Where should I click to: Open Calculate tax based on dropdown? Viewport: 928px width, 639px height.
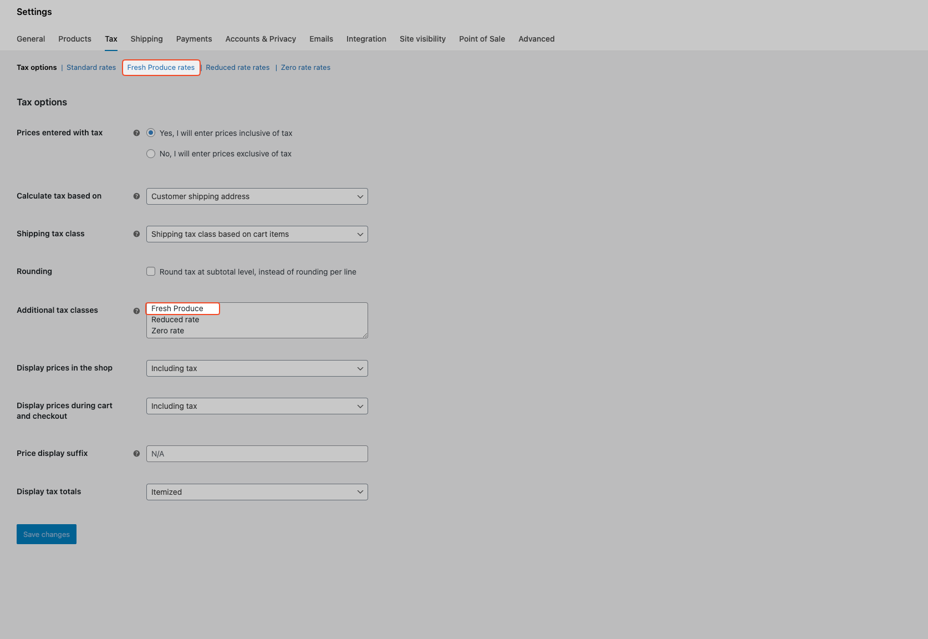pos(257,196)
